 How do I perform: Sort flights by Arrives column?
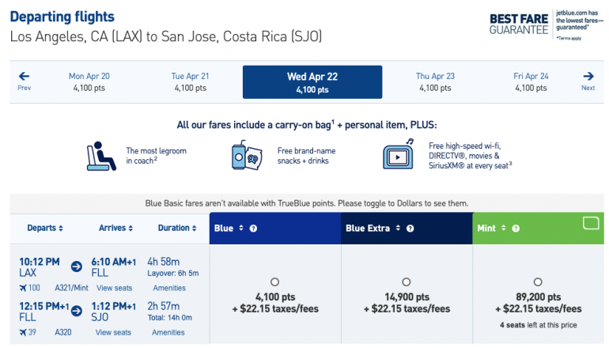click(115, 228)
